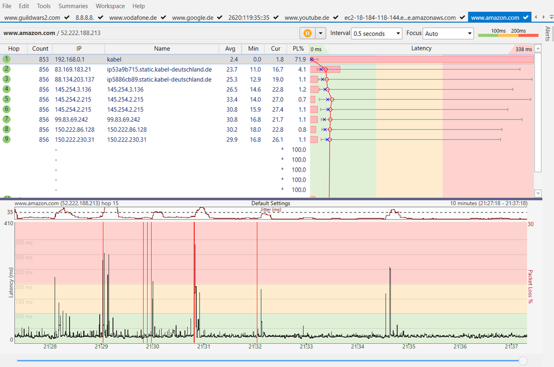
Task: Click the green hop 5 circle icon
Action: pyautogui.click(x=7, y=99)
